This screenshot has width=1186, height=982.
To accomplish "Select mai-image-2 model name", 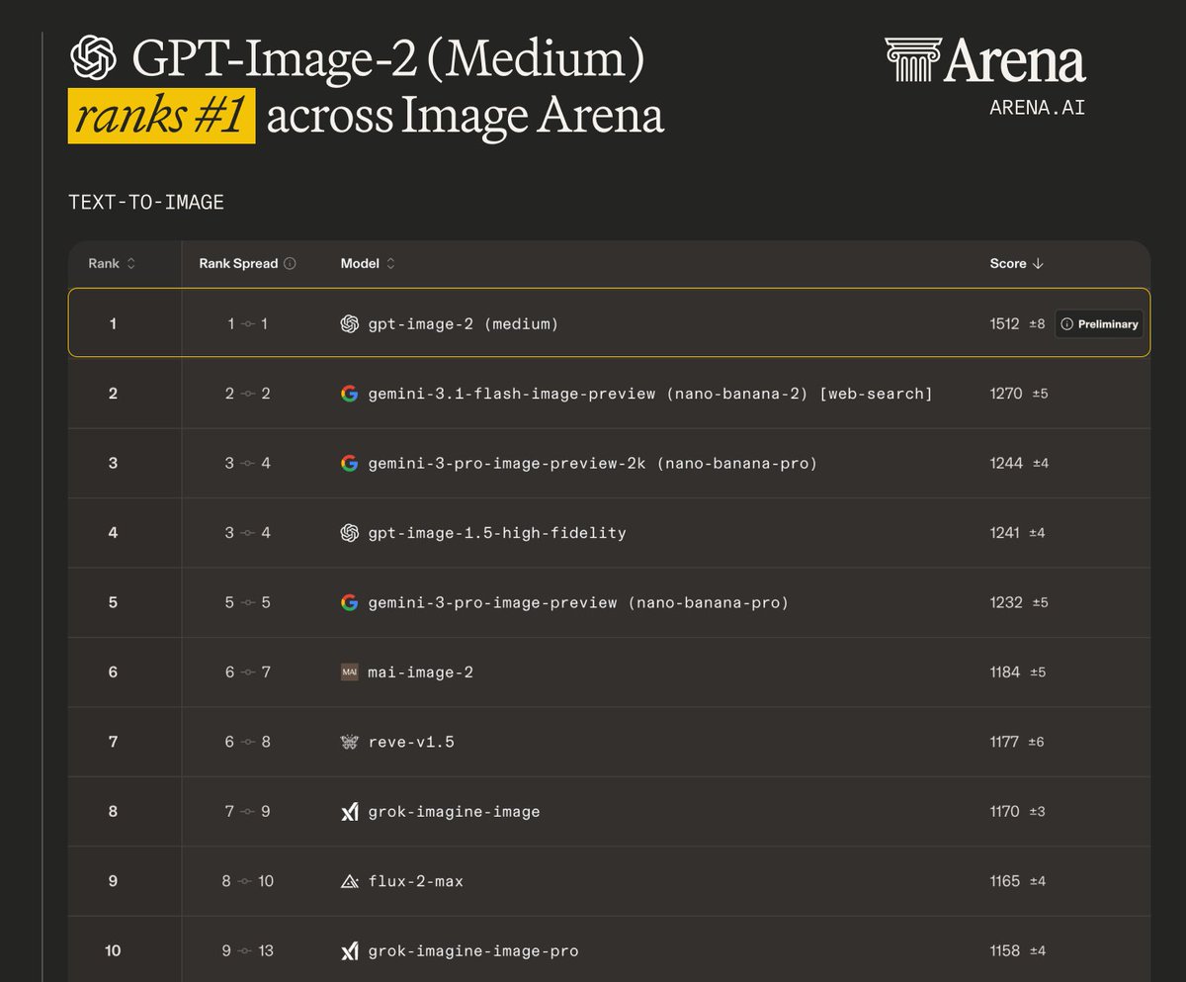I will tap(420, 672).
